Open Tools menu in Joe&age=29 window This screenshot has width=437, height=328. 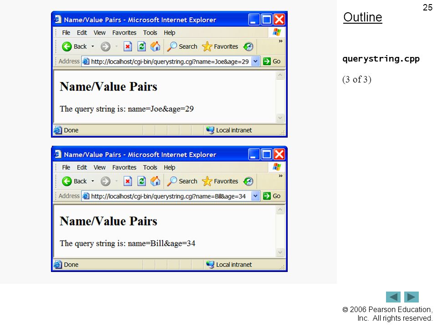point(150,33)
